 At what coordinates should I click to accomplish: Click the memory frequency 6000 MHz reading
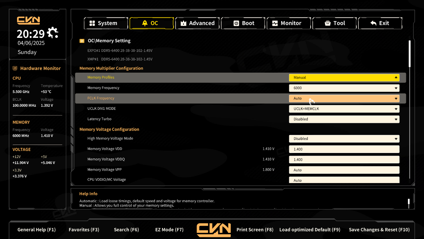(x=21, y=136)
